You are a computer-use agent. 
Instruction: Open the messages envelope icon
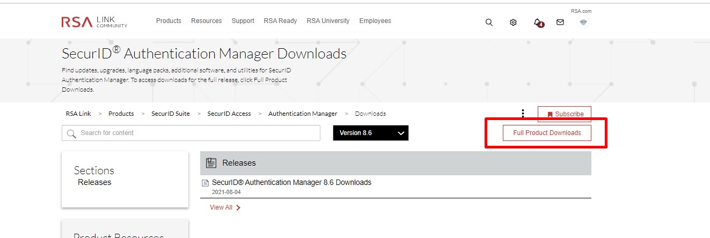(x=560, y=23)
